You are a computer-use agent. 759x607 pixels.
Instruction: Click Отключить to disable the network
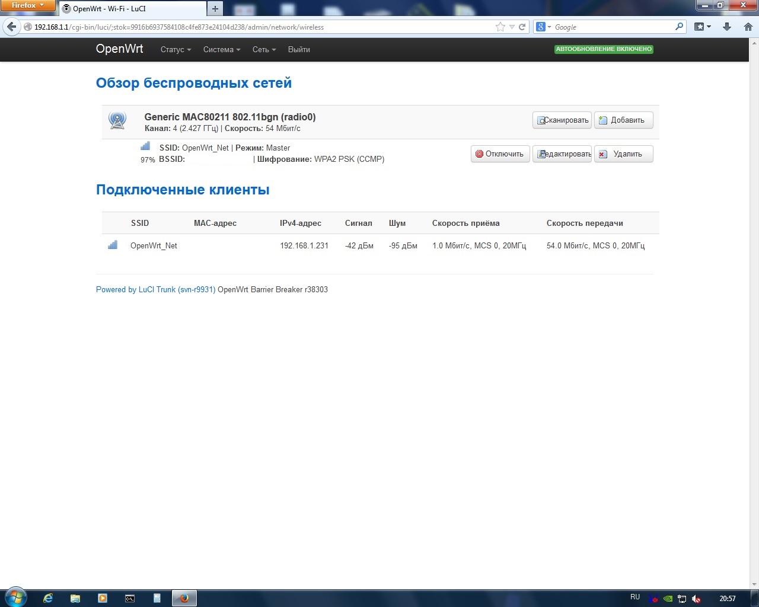click(500, 154)
